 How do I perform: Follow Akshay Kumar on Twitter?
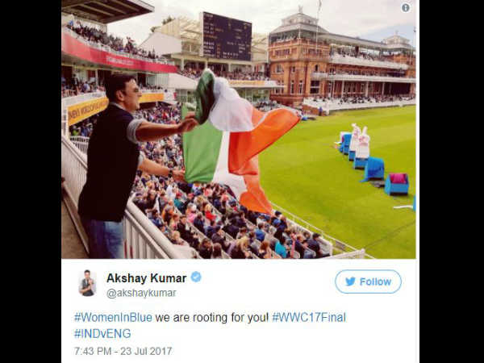coord(368,282)
